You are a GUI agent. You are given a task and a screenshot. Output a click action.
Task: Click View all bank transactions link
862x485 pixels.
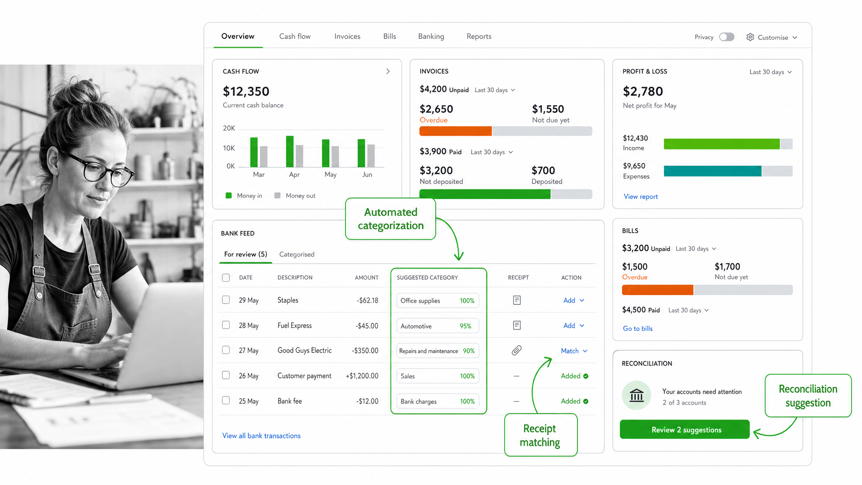(261, 436)
